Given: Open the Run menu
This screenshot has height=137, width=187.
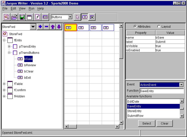Looking at the screenshot, I should pos(31,8).
